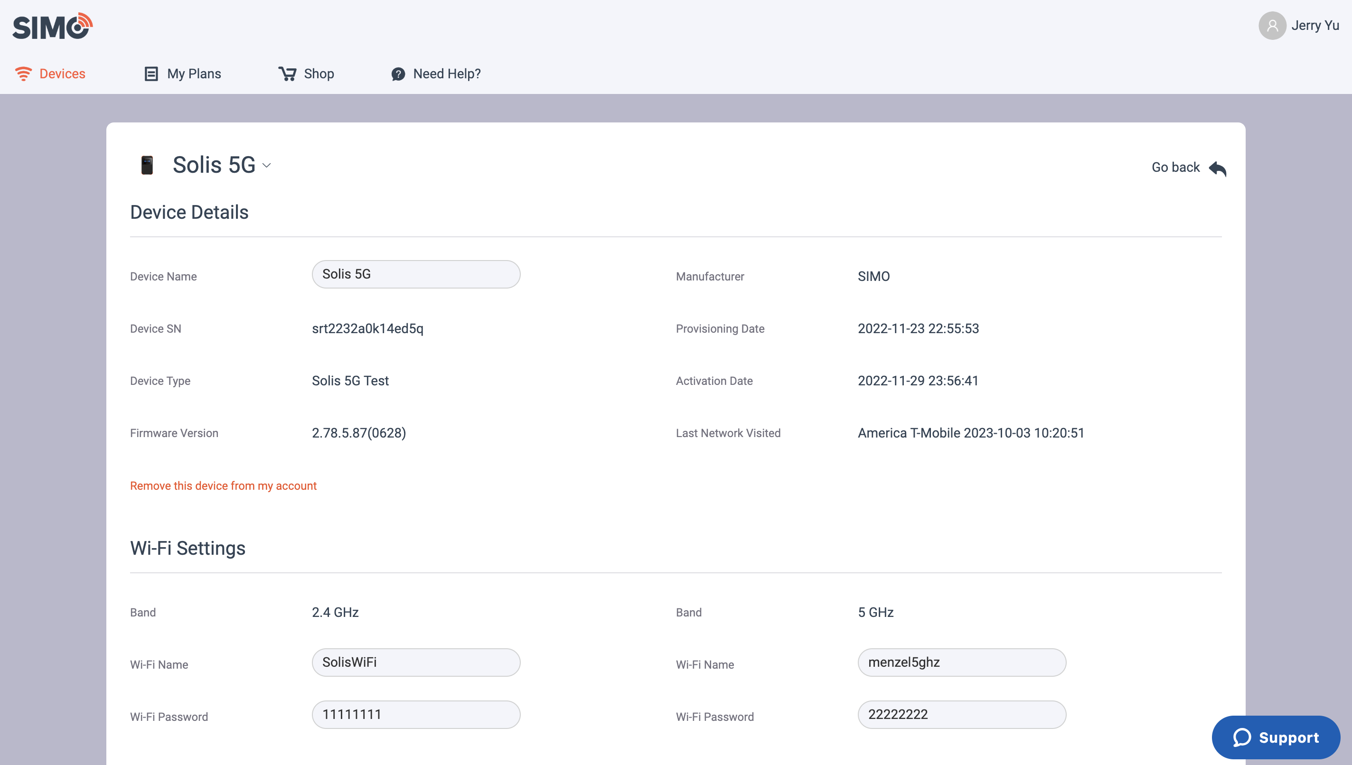
Task: Click the Wi-Fi Settings heading
Action: coord(188,548)
